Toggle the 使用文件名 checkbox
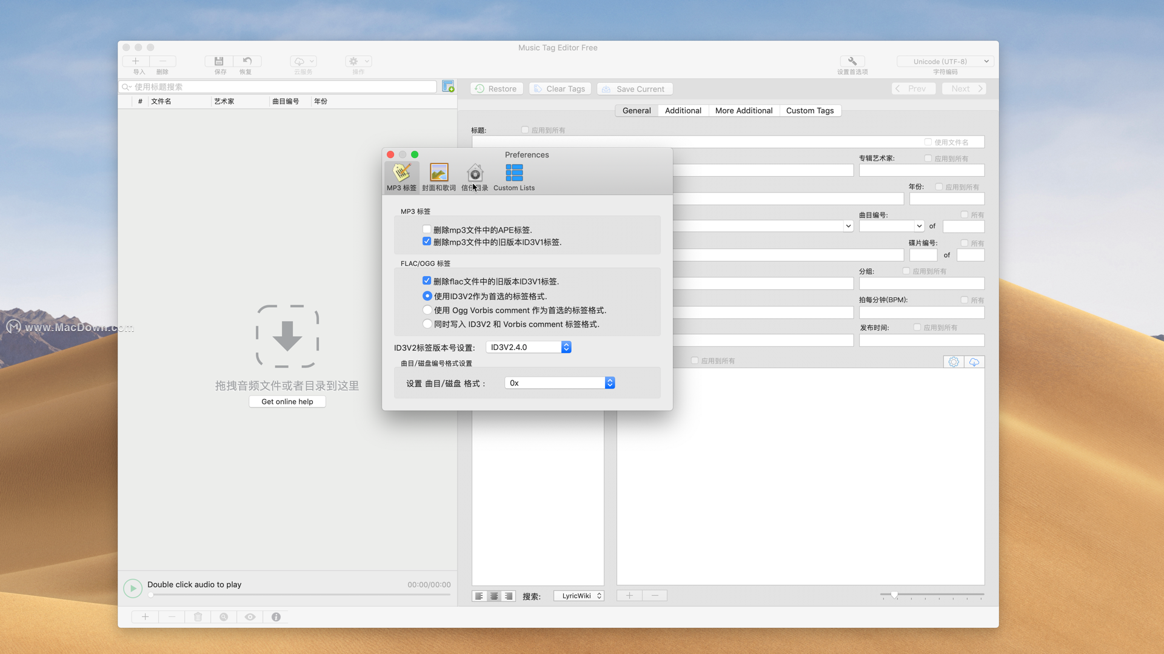This screenshot has width=1164, height=654. (928, 142)
